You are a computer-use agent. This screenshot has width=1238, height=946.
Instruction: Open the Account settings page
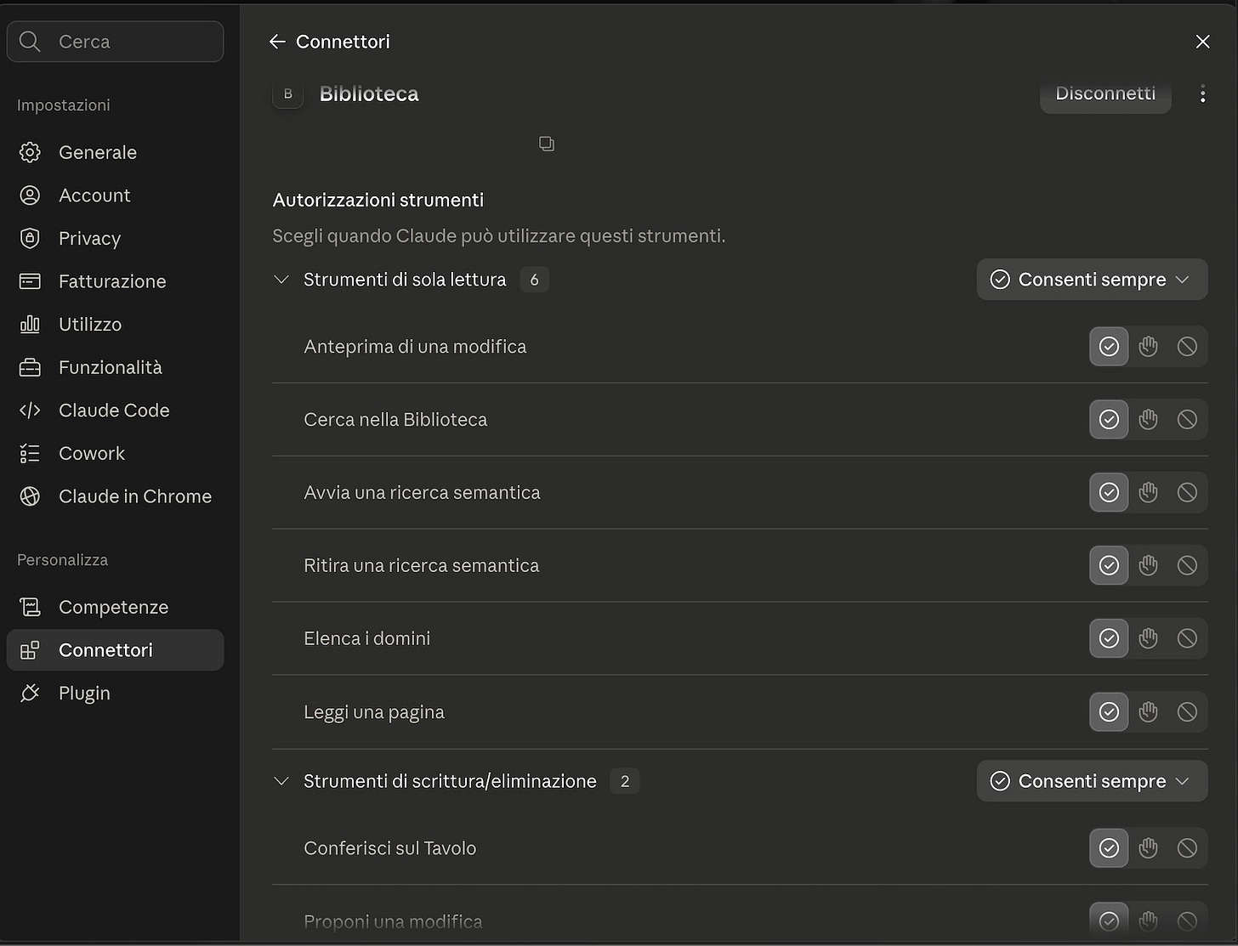[x=115, y=195]
